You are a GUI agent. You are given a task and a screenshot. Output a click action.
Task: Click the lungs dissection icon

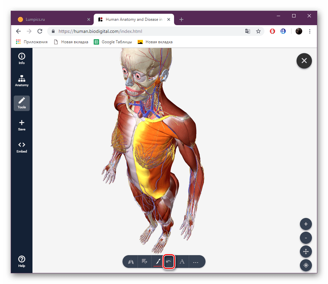coord(130,262)
